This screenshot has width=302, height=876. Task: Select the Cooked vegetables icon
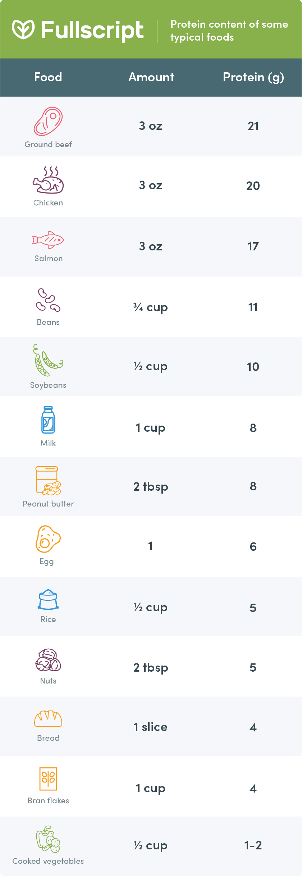click(48, 839)
